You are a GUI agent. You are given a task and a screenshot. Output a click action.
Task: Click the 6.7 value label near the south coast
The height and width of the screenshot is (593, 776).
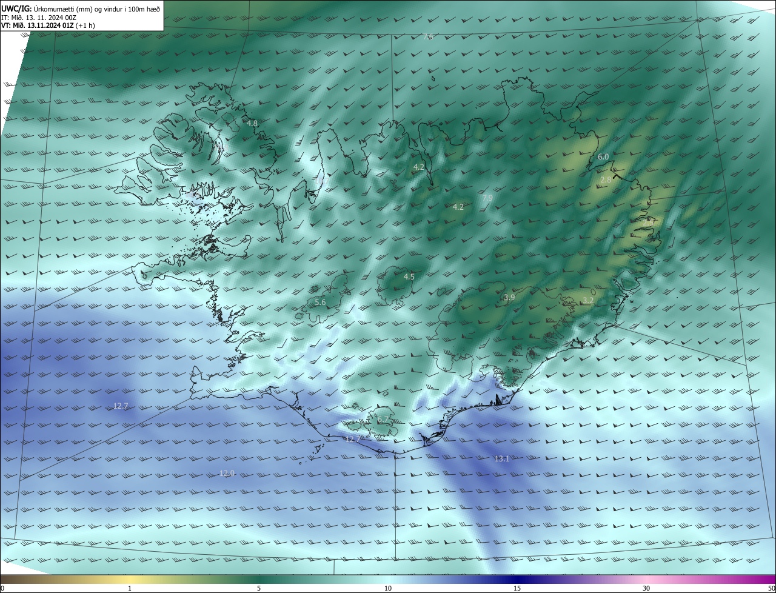click(383, 420)
